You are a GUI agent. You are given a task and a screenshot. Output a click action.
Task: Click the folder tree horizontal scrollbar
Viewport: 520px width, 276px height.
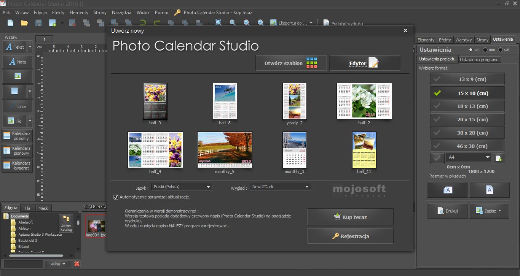pyautogui.click(x=36, y=255)
